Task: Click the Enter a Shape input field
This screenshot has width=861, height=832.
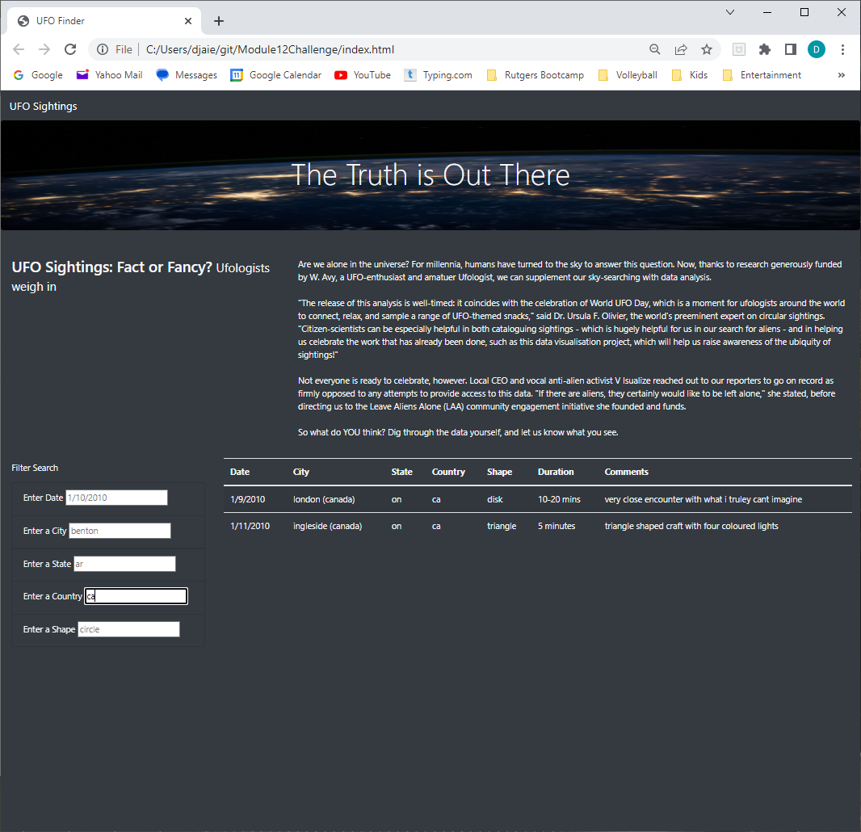Action: 128,629
